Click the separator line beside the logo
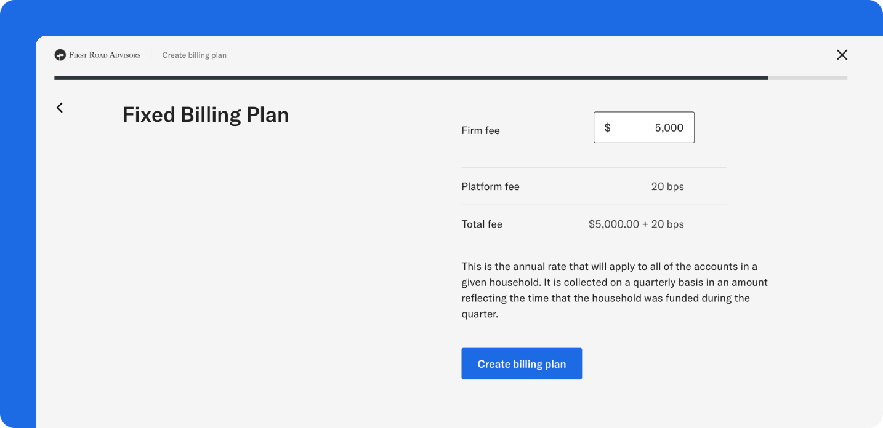 150,55
